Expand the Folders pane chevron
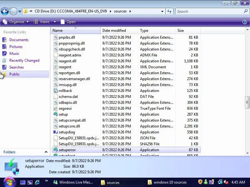This screenshot has width=250, height=187. [x=46, y=152]
